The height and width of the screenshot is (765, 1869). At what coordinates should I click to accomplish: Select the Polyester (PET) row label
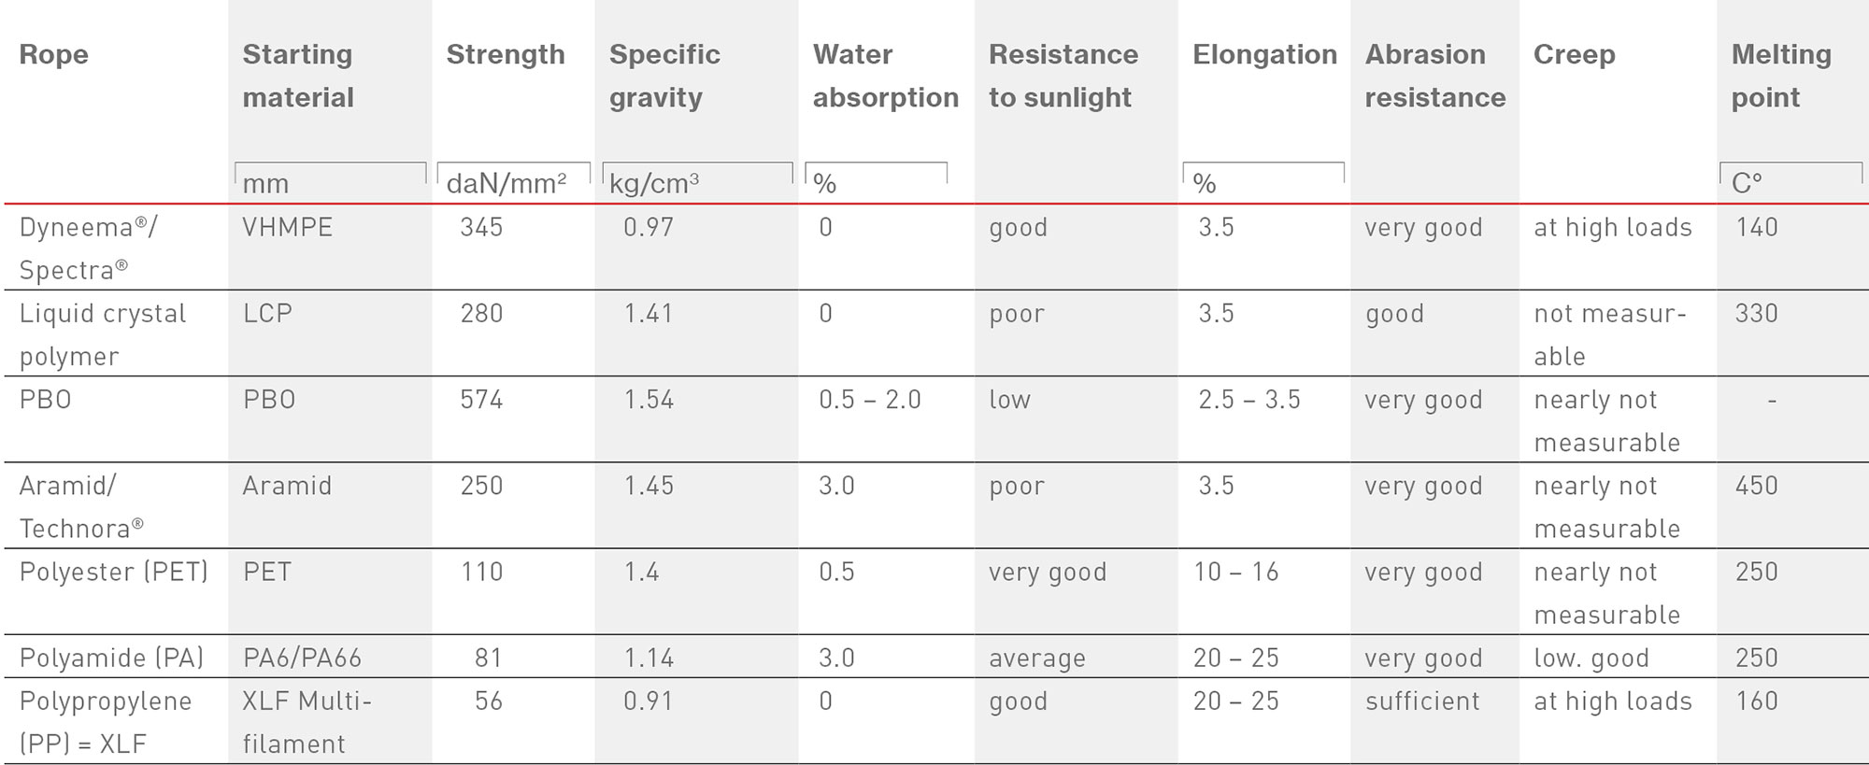click(114, 572)
